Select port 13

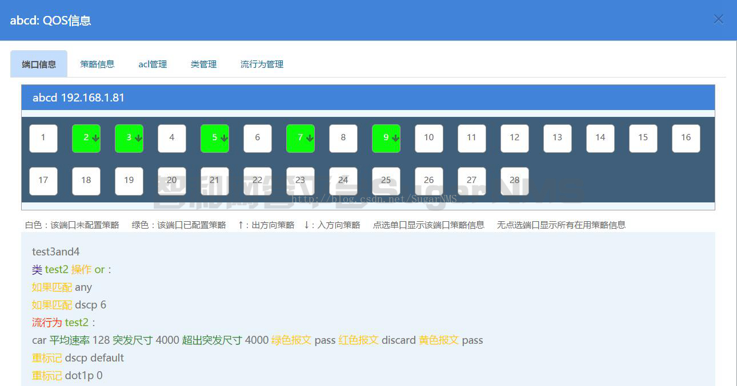(558, 139)
